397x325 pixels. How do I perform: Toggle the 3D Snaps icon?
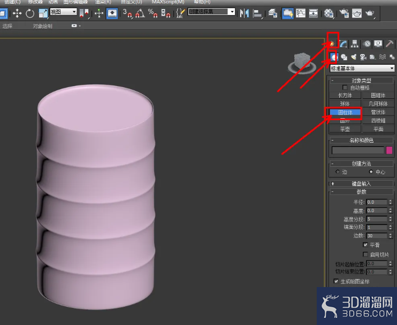[x=127, y=13]
